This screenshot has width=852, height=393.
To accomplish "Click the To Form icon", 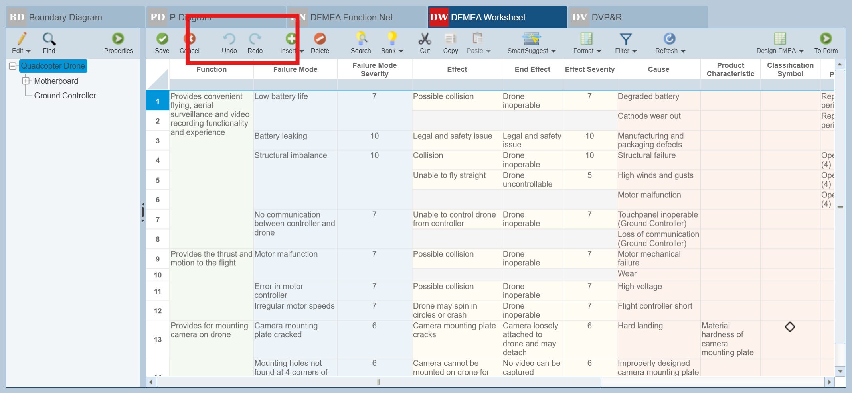I will 826,39.
